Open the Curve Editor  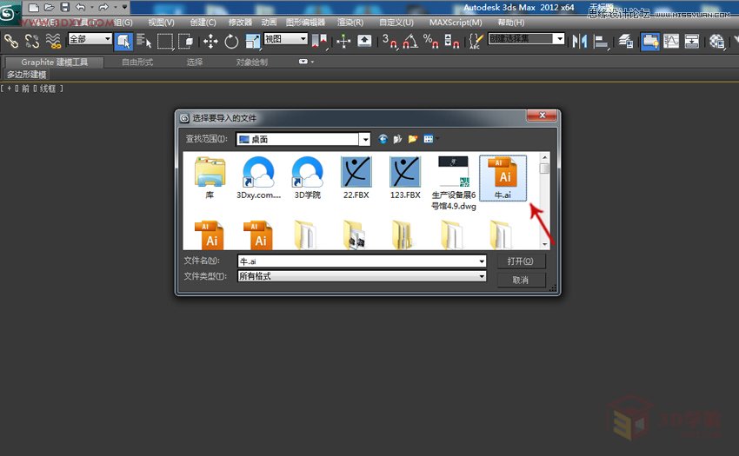[x=671, y=42]
